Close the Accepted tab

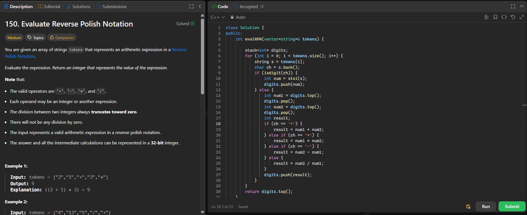[262, 6]
